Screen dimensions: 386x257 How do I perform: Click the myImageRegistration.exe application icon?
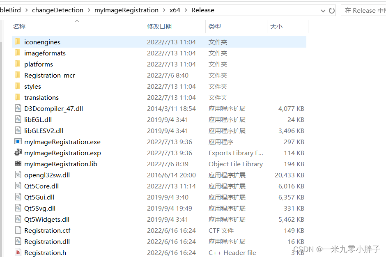[x=18, y=142]
